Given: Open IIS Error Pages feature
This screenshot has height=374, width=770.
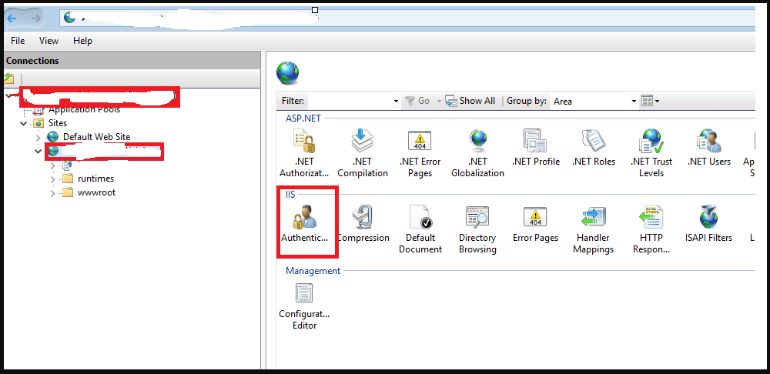Looking at the screenshot, I should point(535,223).
